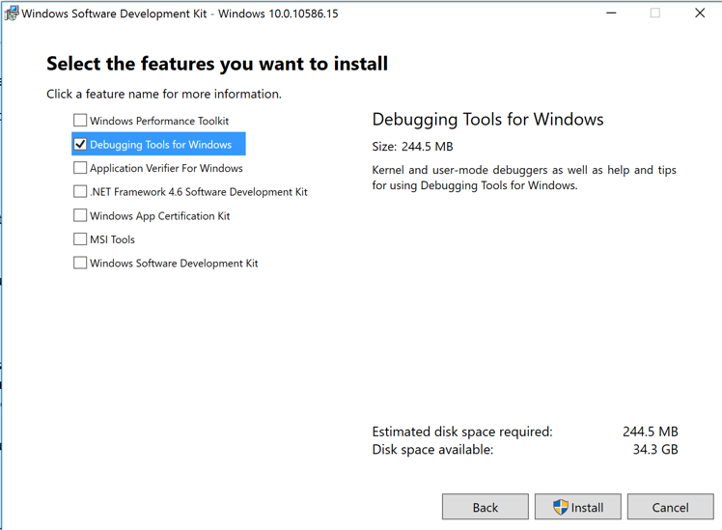Screen dimensions: 722x530
Task: Check the .NET Framework 4.6 SDK checkbox
Action: [x=80, y=191]
